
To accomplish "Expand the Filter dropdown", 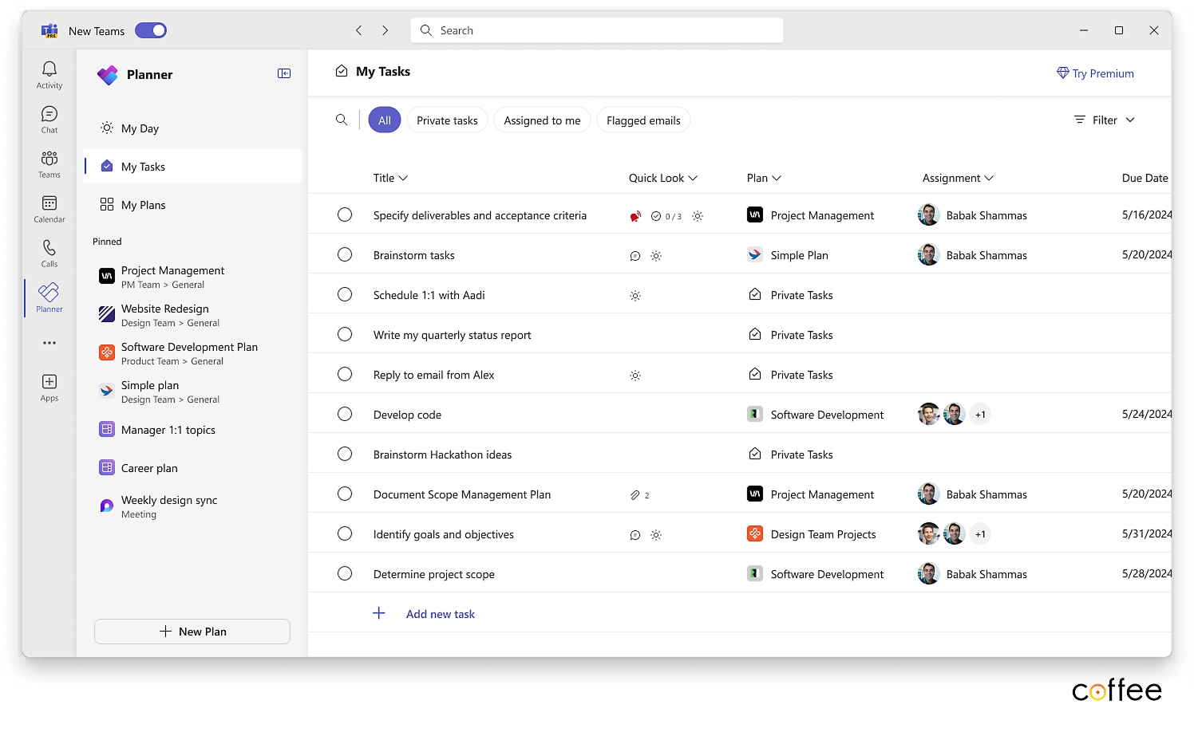I will [1105, 120].
